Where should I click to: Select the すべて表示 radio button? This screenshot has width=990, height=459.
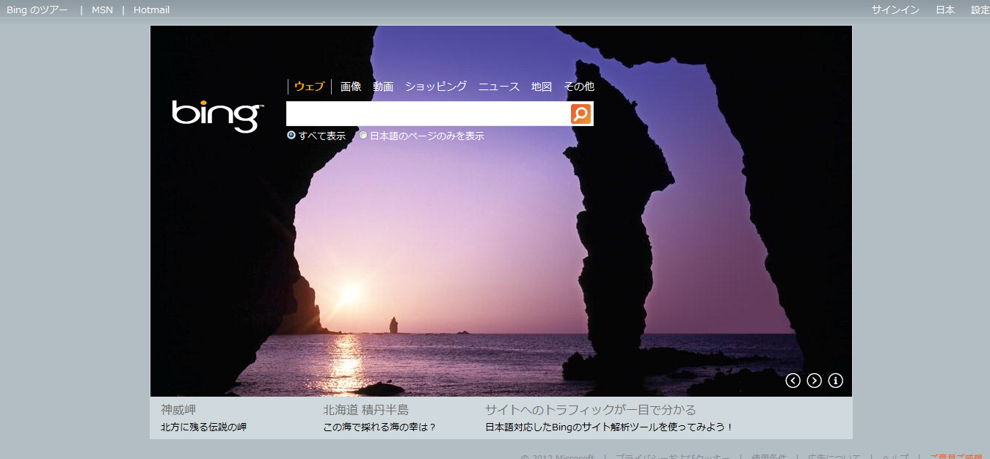click(291, 136)
